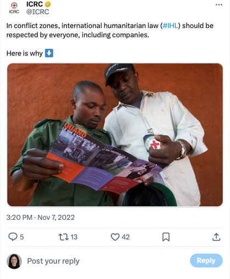Click the down arrow emoji after Here is why
This screenshot has width=230, height=279.
(x=49, y=53)
